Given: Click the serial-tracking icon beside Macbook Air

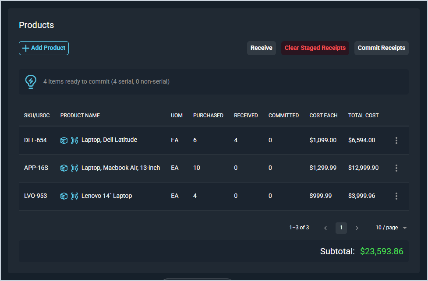Looking at the screenshot, I should [x=74, y=168].
